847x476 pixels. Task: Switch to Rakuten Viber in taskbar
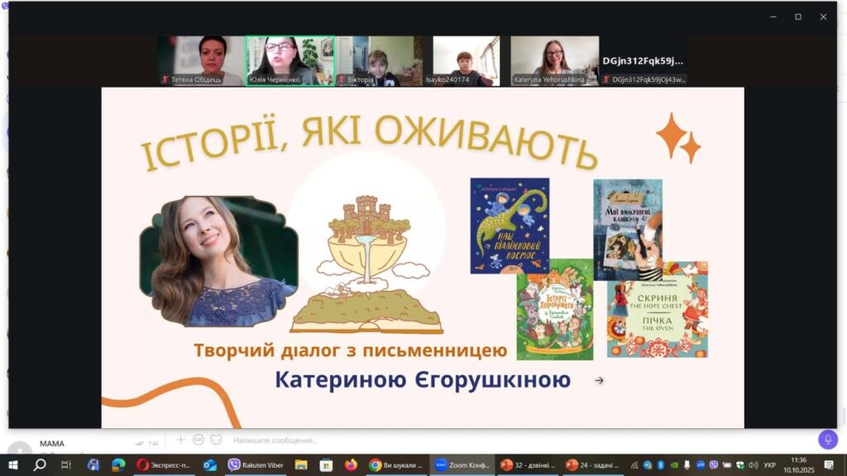[256, 465]
